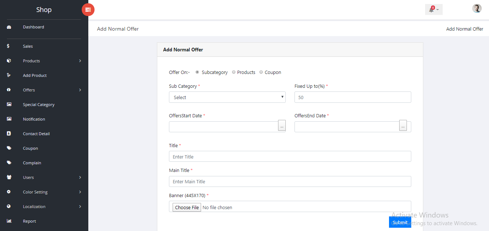Click the Enter Title input field
Screen dimensions: 489x231
coord(290,157)
